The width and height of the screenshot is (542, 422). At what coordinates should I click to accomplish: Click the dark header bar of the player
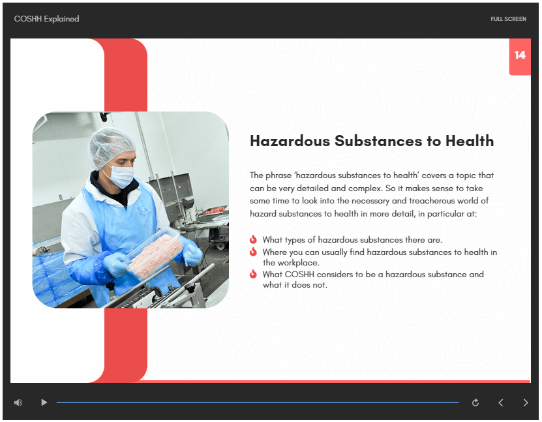[271, 19]
